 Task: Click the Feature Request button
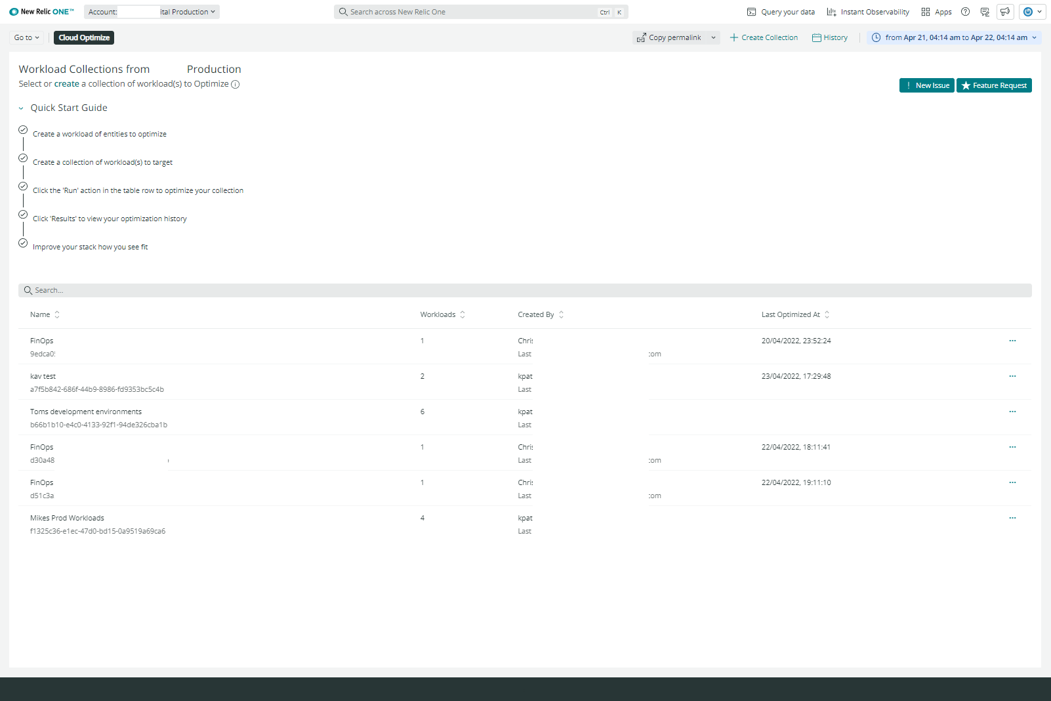click(x=994, y=85)
